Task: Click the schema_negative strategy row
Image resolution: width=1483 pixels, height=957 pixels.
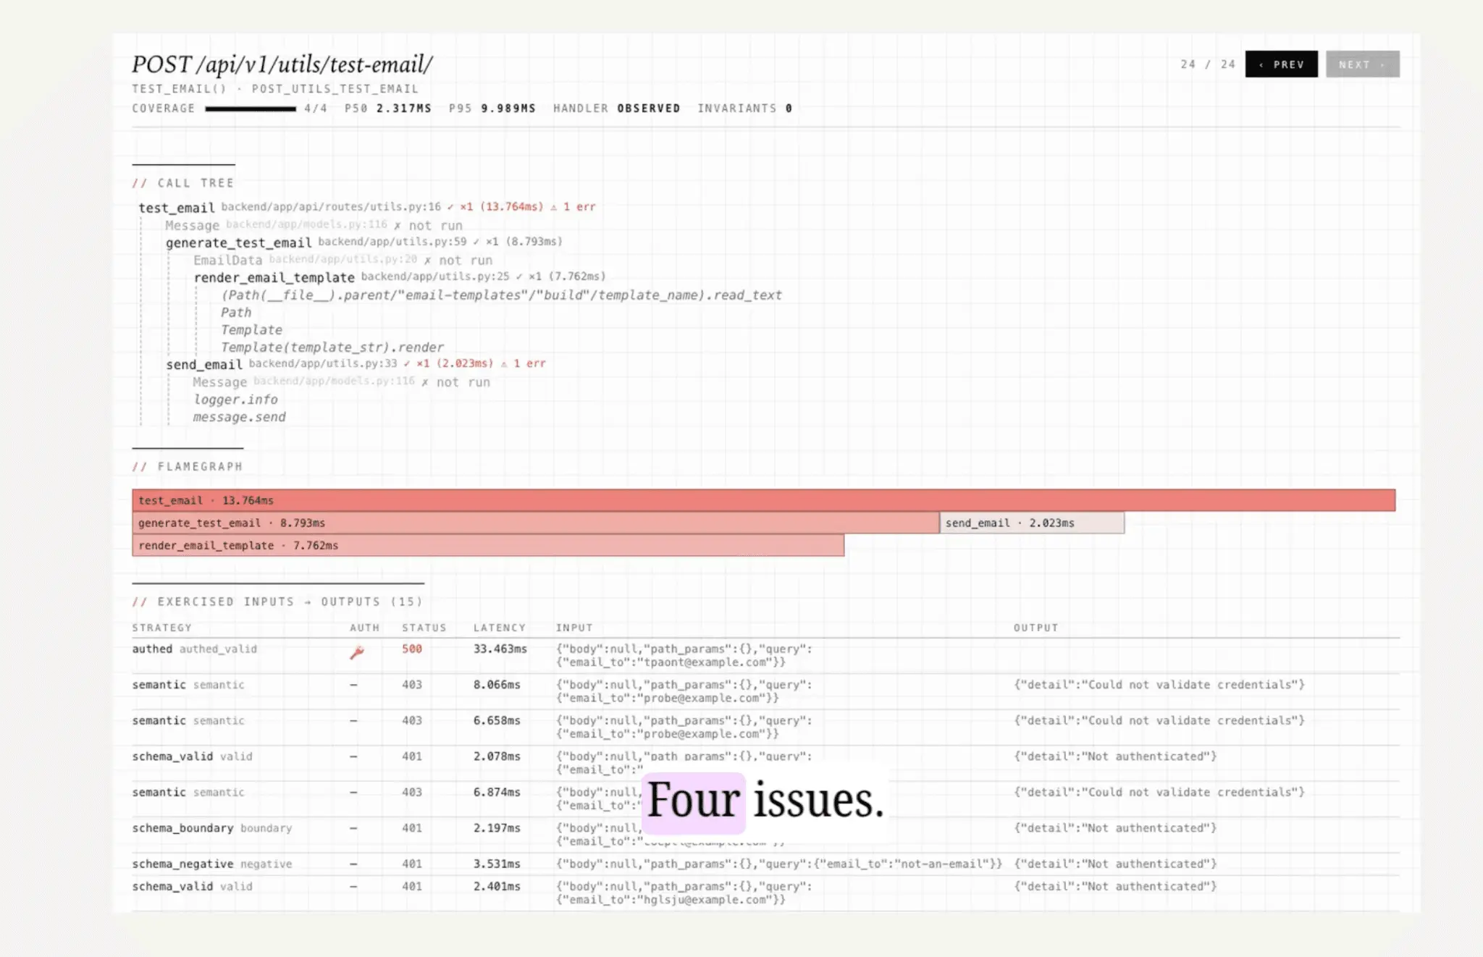Action: [x=765, y=864]
